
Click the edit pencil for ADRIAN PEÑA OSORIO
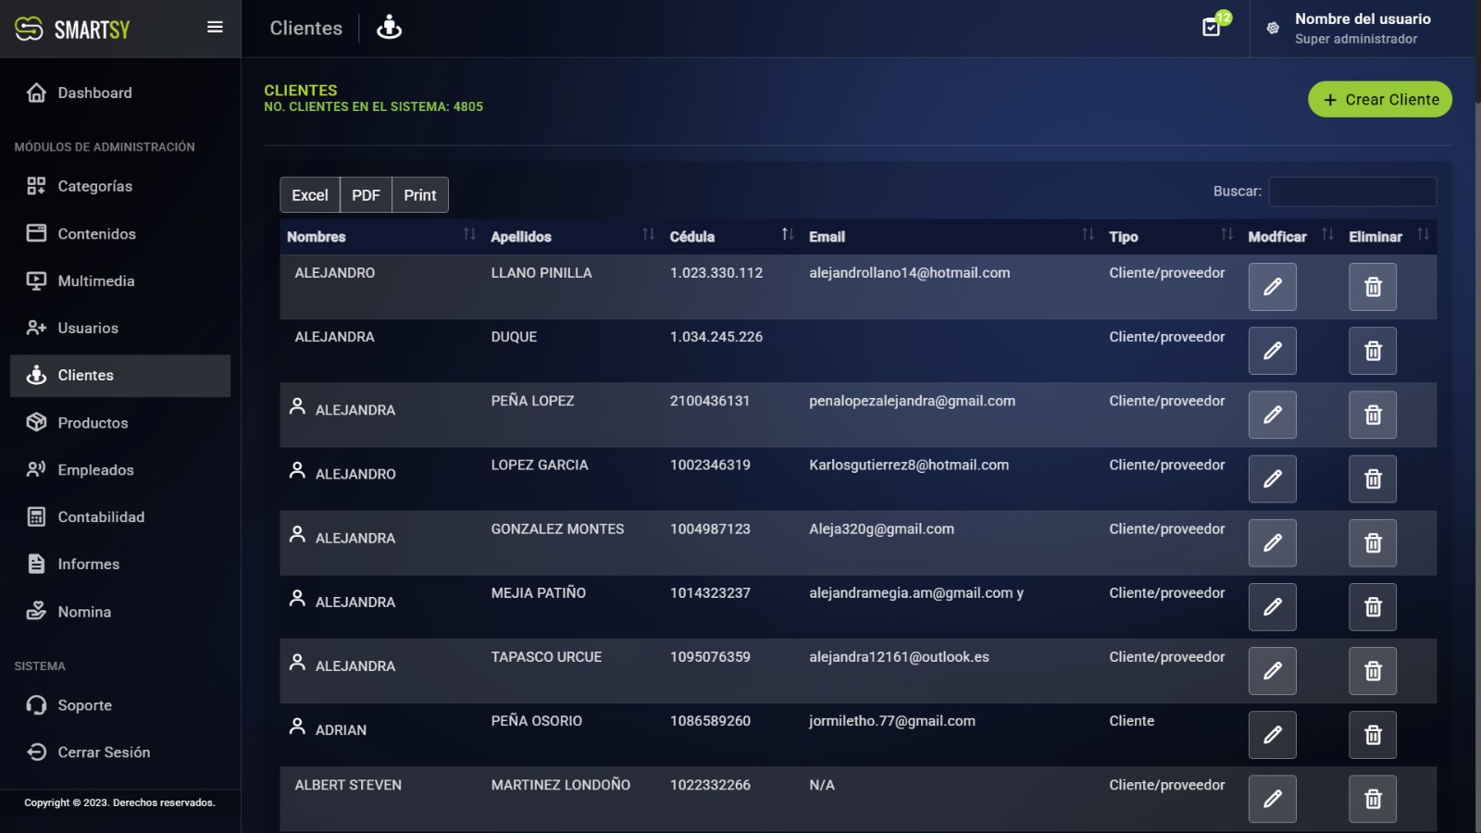pos(1272,735)
